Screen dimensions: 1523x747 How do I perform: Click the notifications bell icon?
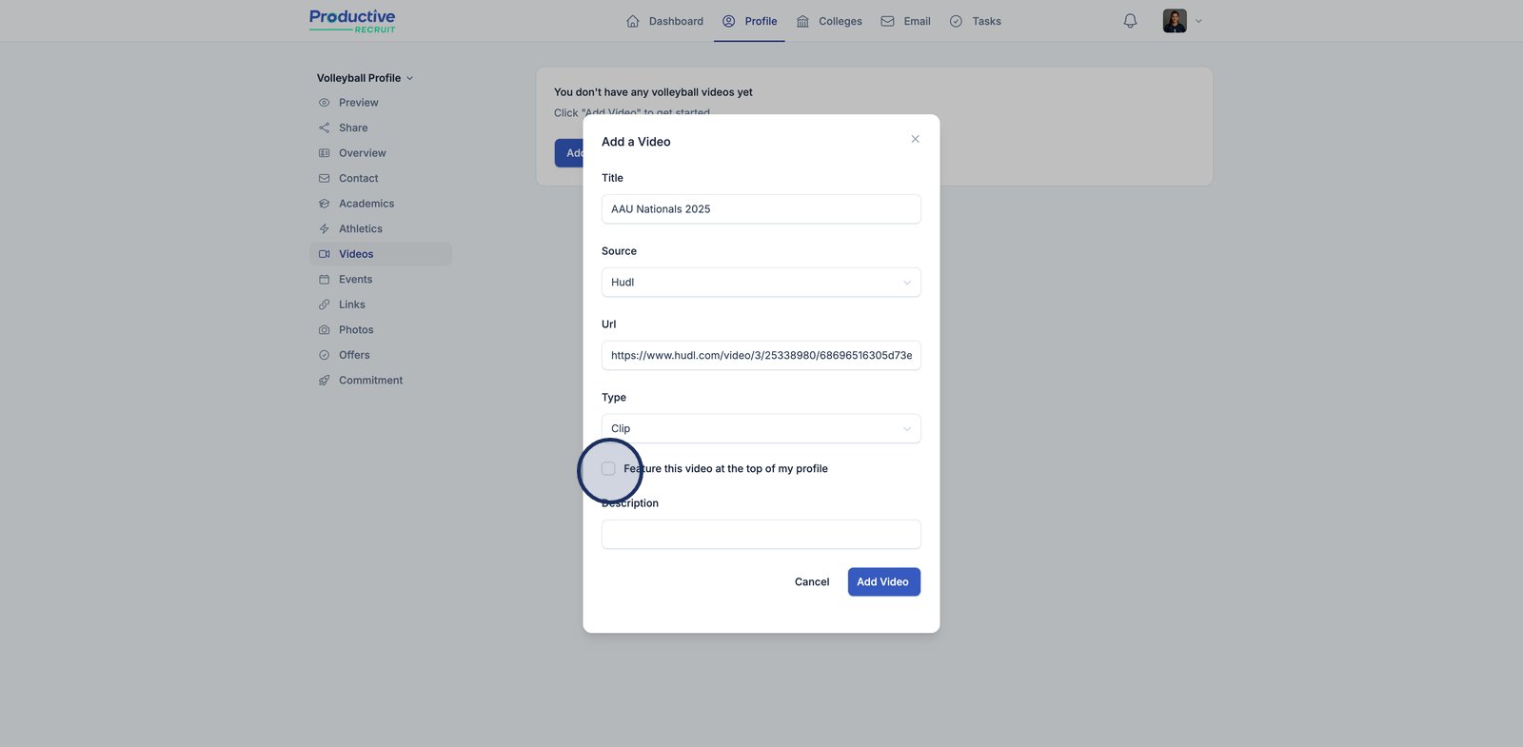pos(1130,21)
